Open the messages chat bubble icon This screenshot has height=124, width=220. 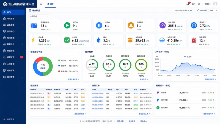click(x=193, y=4)
